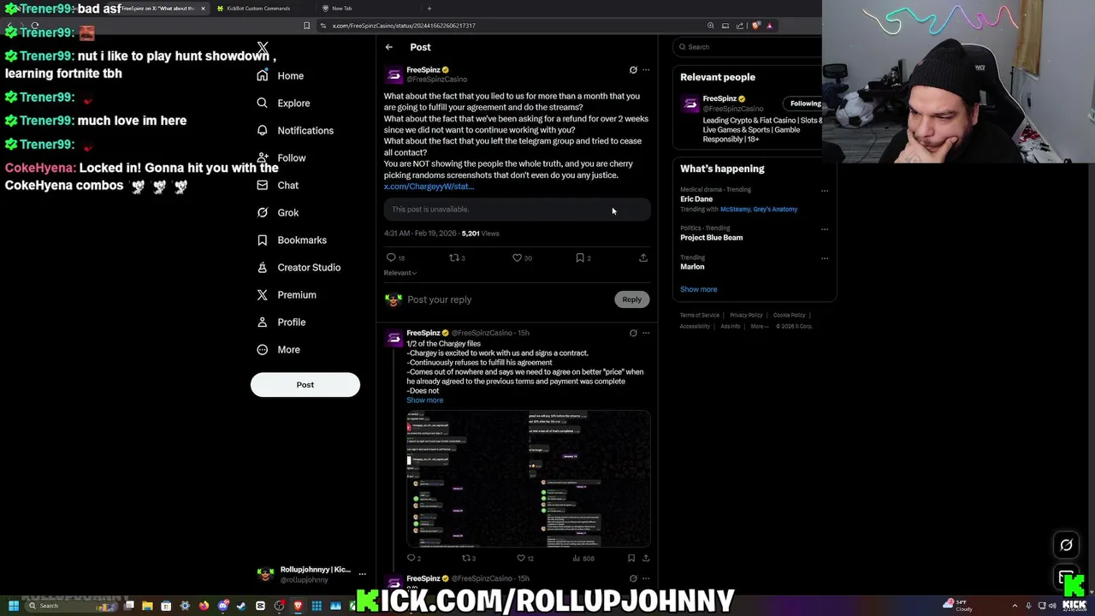Click the white Post button

(x=305, y=385)
